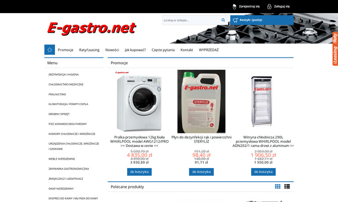Click inside the store search field
Image resolution: width=338 pixels, height=202 pixels.
(191, 20)
